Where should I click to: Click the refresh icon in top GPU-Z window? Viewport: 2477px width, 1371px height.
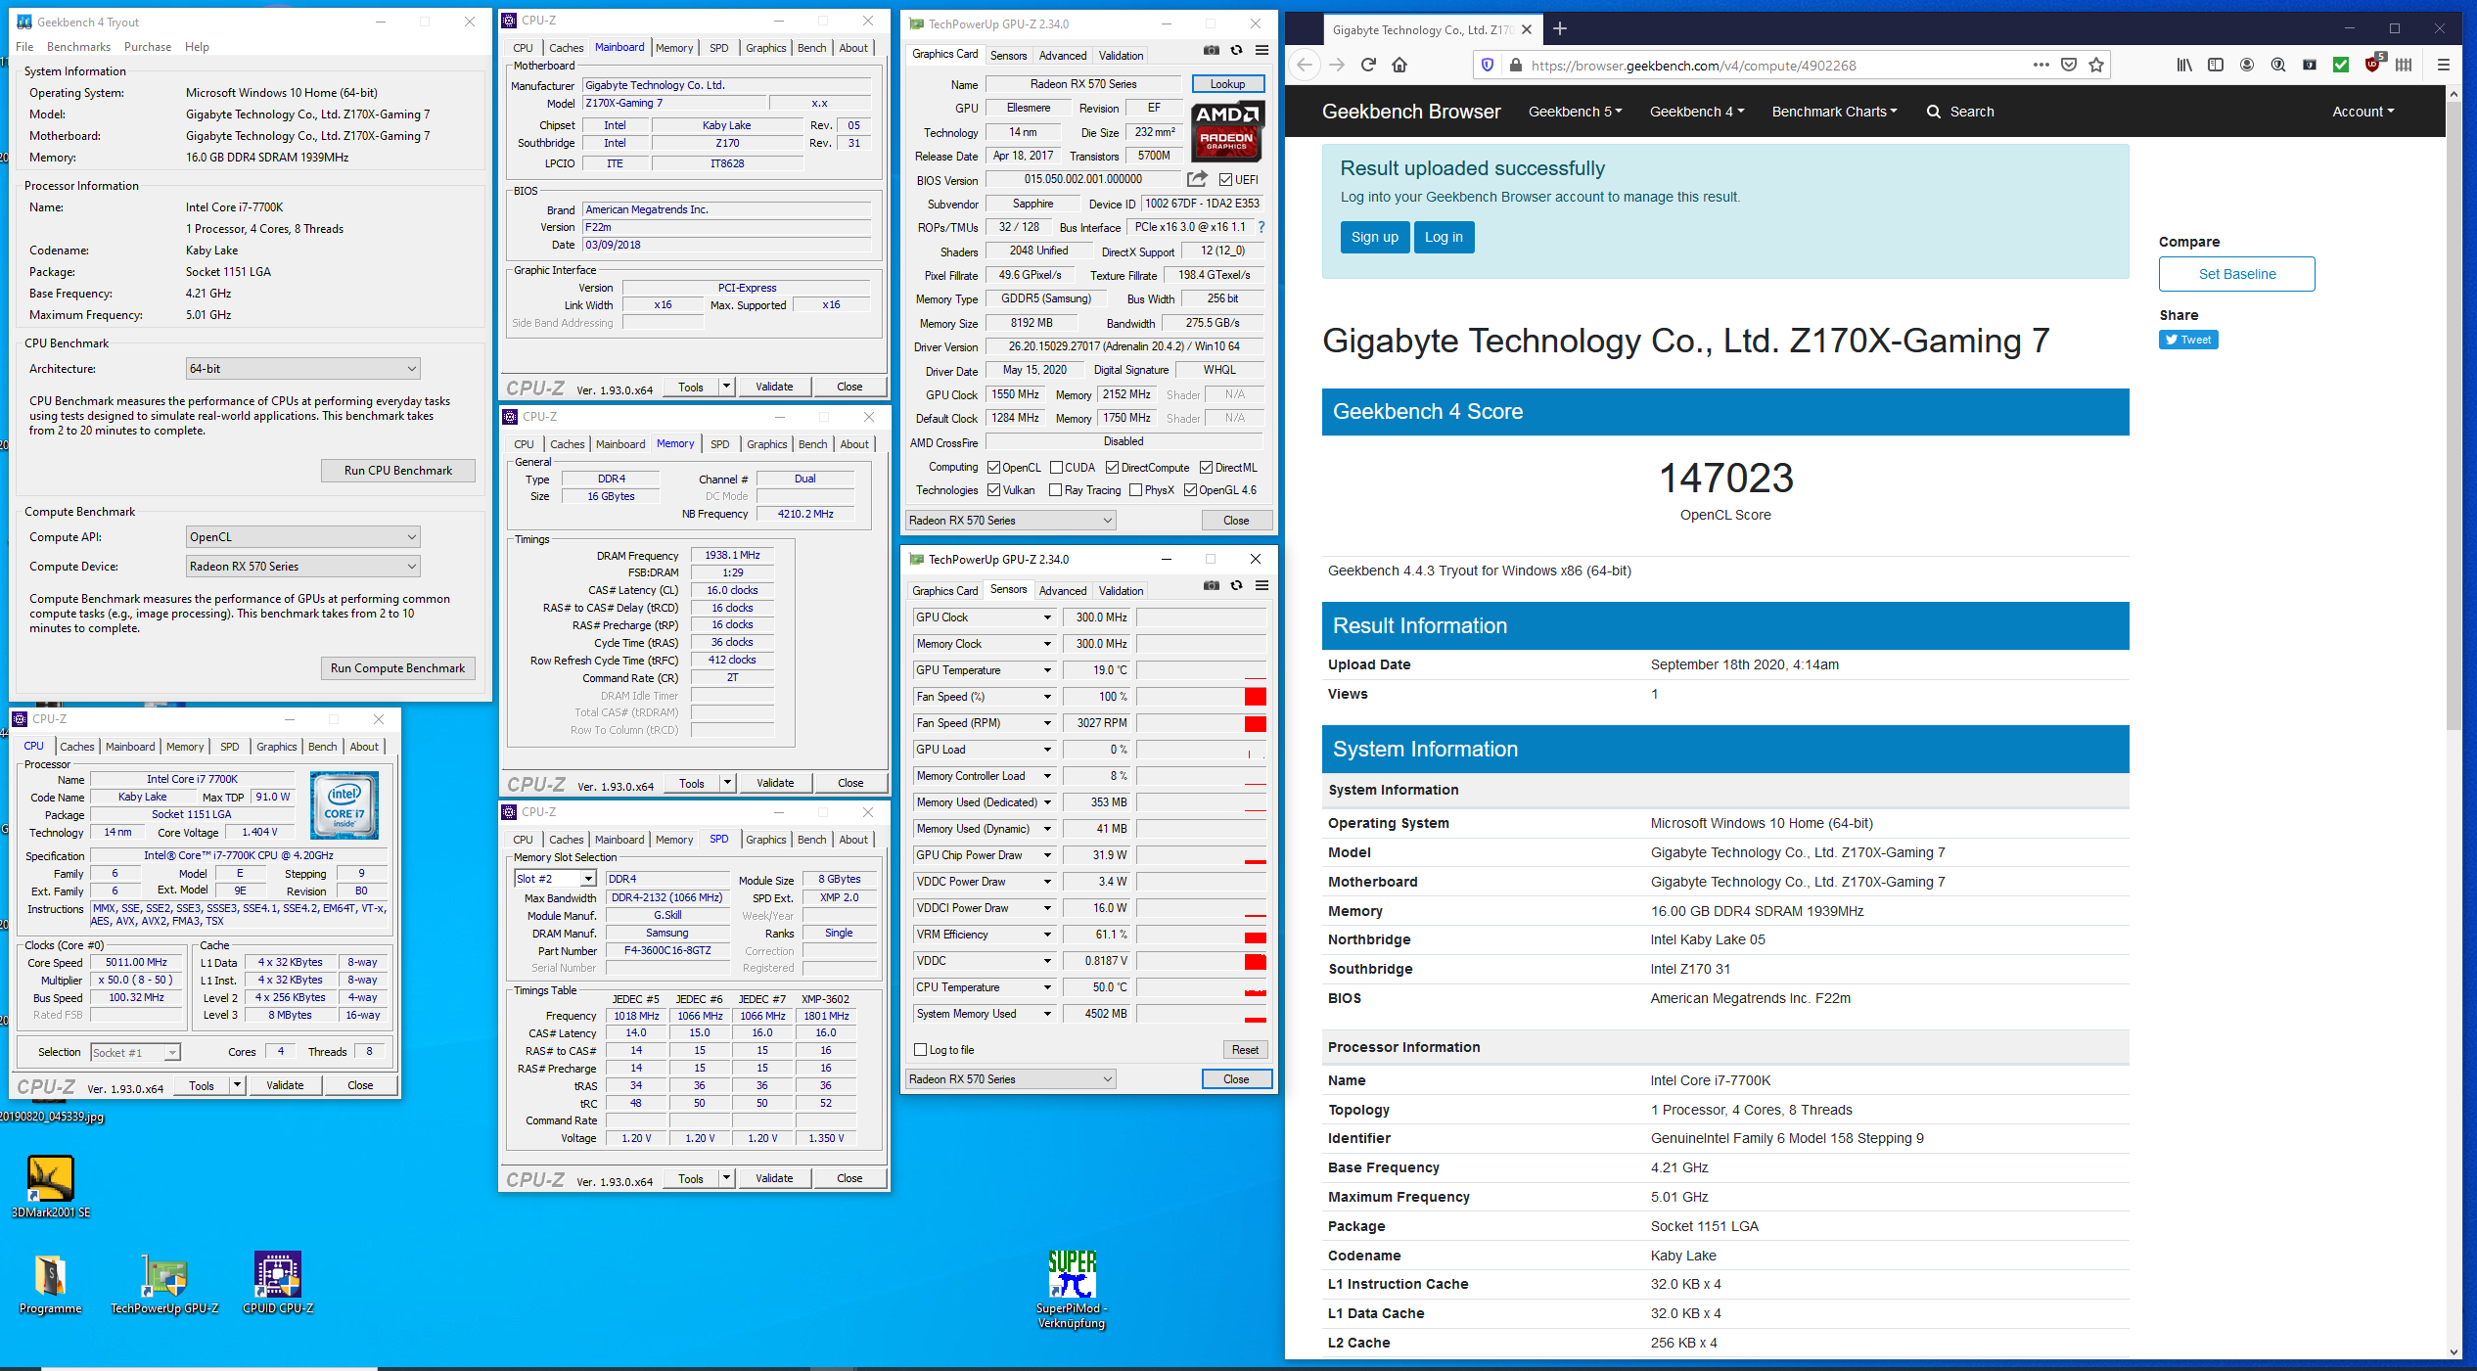[x=1237, y=51]
